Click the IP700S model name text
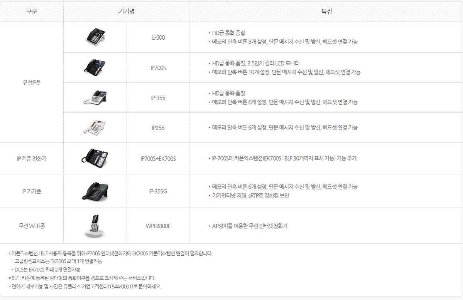The image size is (463, 300). 158,68
